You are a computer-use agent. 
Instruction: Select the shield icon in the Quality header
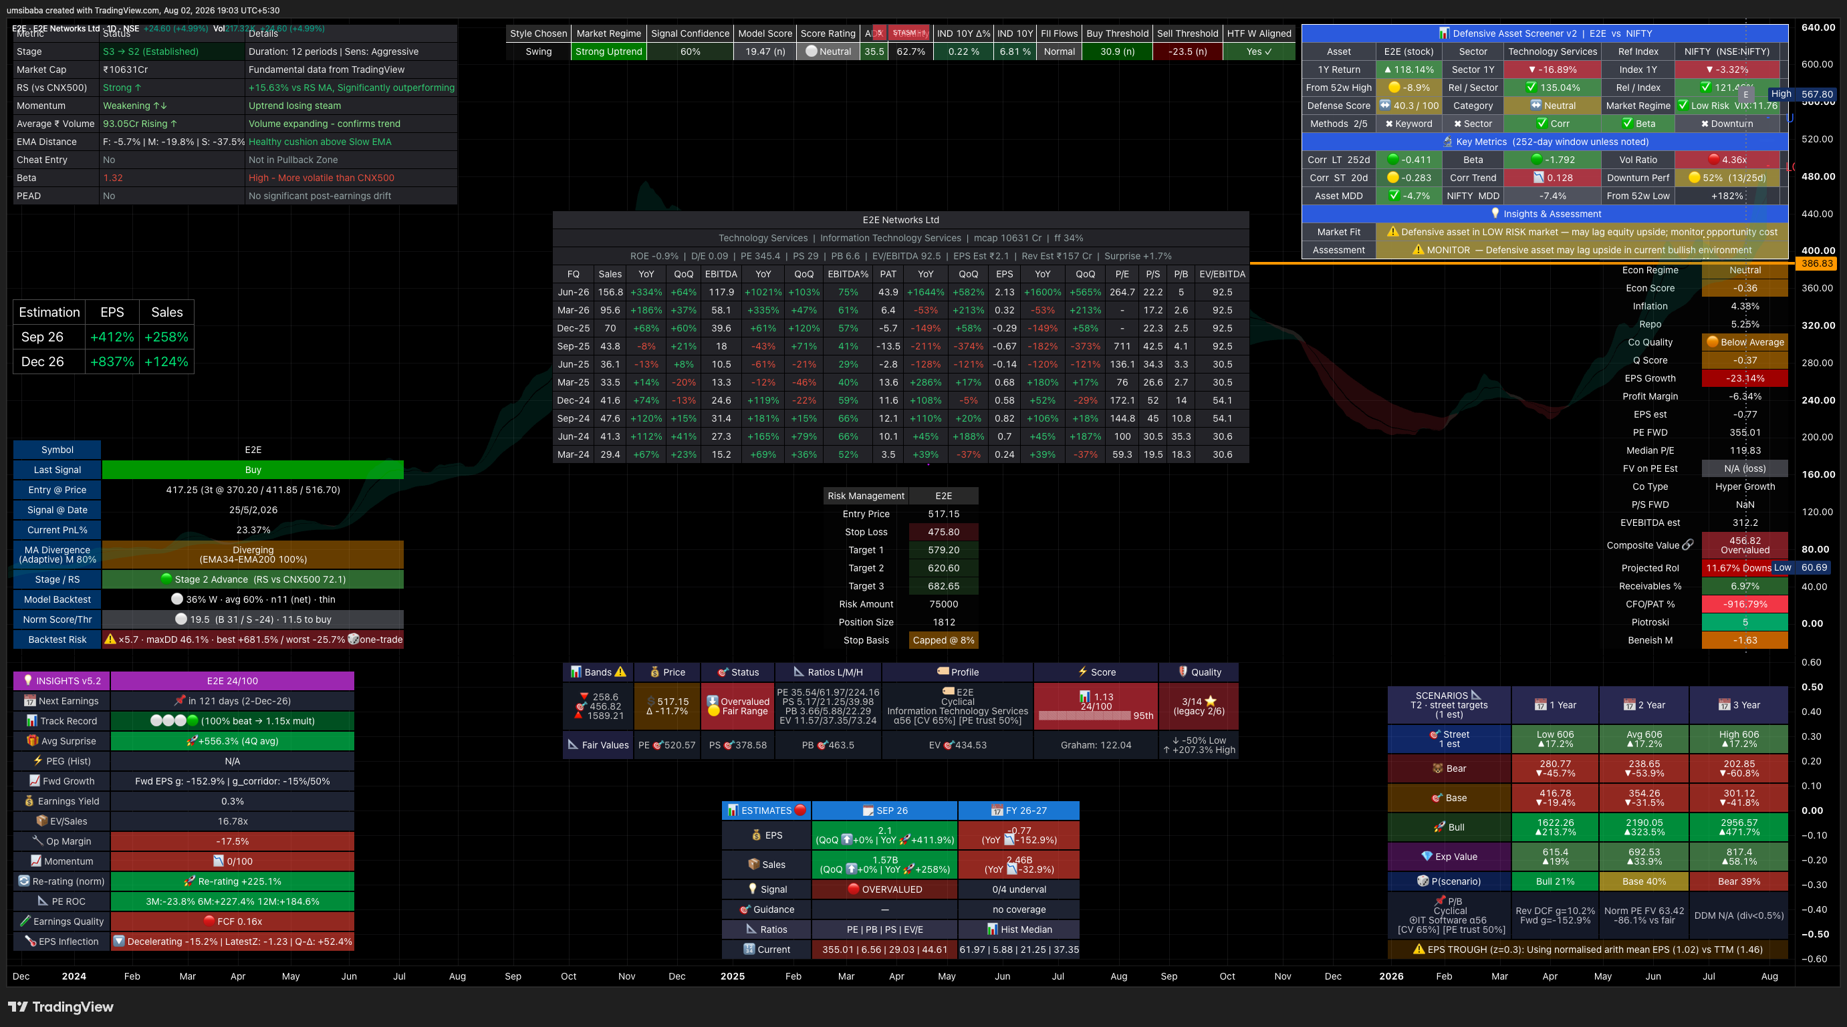click(1183, 672)
